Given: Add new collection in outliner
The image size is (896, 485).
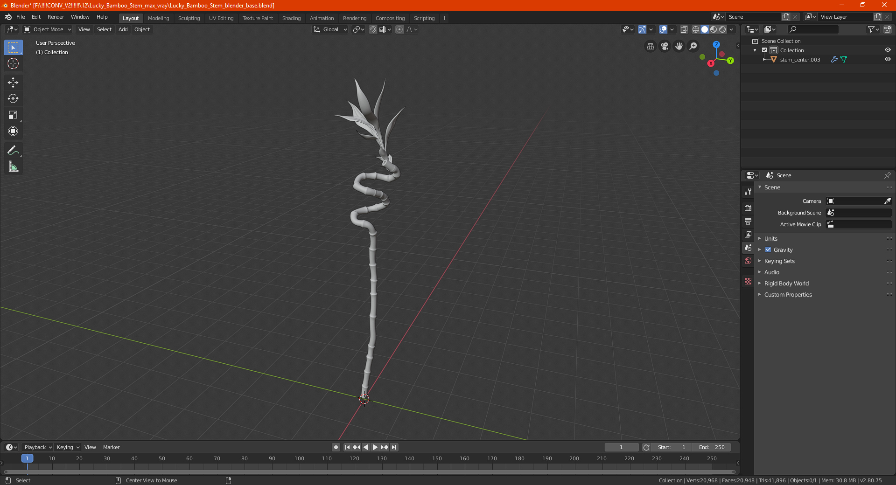Looking at the screenshot, I should click(888, 29).
